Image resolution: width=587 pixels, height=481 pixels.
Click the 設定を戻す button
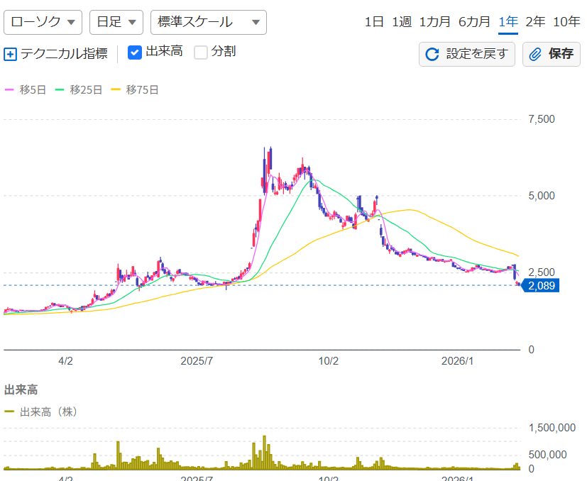(x=466, y=54)
